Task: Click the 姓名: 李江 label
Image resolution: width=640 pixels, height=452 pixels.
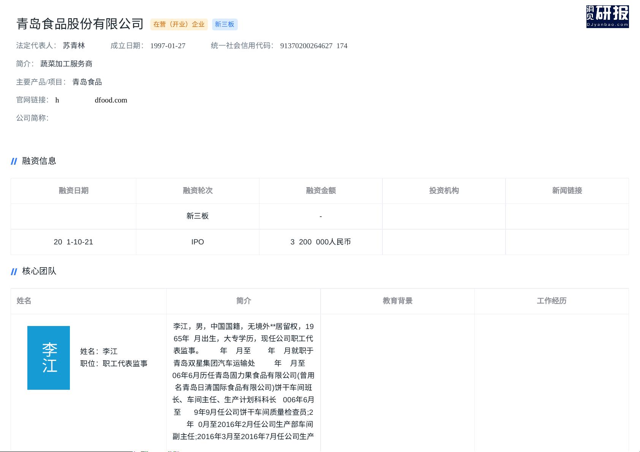Action: coord(99,351)
